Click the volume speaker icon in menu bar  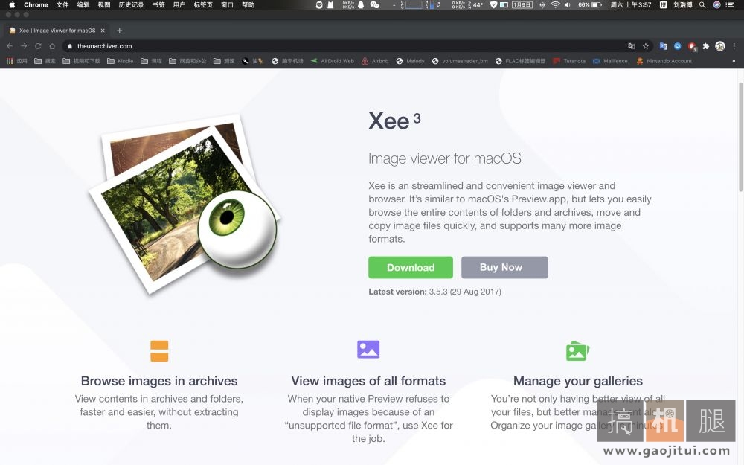click(x=568, y=4)
